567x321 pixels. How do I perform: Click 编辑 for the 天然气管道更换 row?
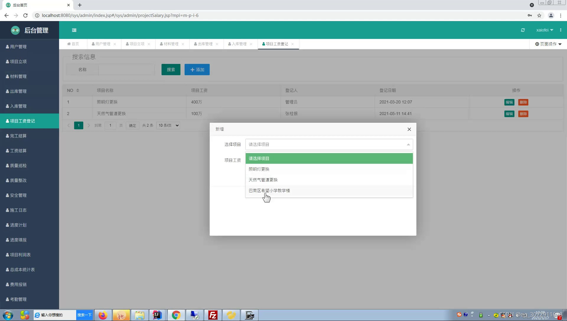coord(509,114)
